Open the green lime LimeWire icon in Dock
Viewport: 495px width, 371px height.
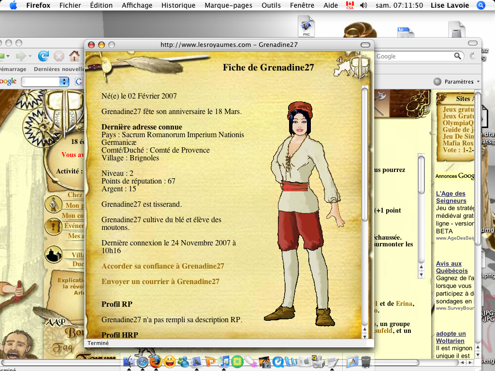point(237,361)
